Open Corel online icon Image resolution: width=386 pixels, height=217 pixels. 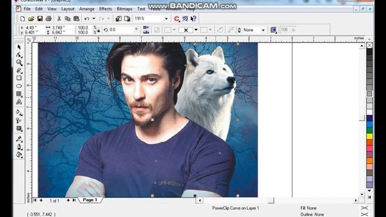(185, 19)
